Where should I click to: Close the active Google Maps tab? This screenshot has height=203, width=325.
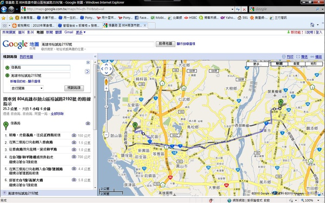click(x=145, y=25)
